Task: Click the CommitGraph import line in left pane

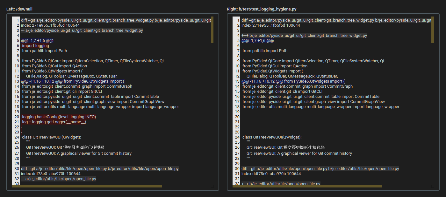Action: (77, 86)
